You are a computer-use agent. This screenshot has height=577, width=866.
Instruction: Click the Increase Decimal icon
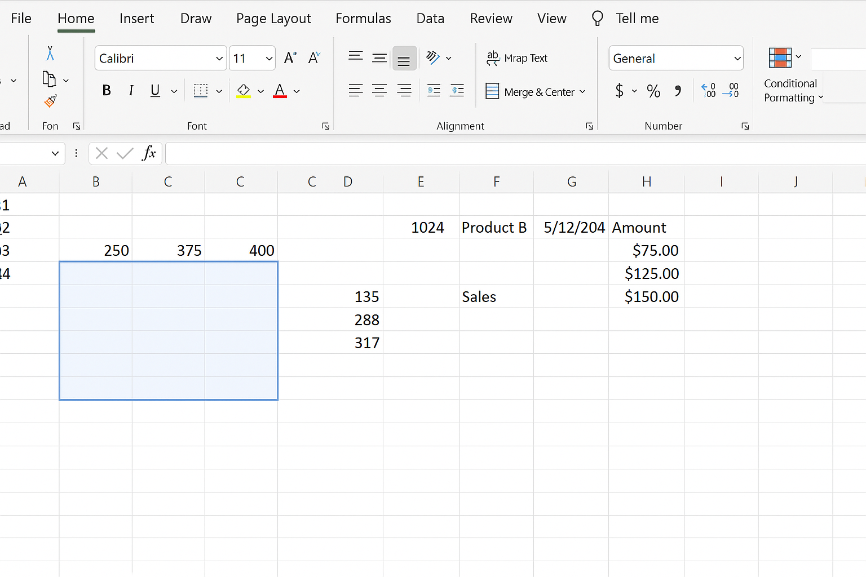tap(708, 90)
